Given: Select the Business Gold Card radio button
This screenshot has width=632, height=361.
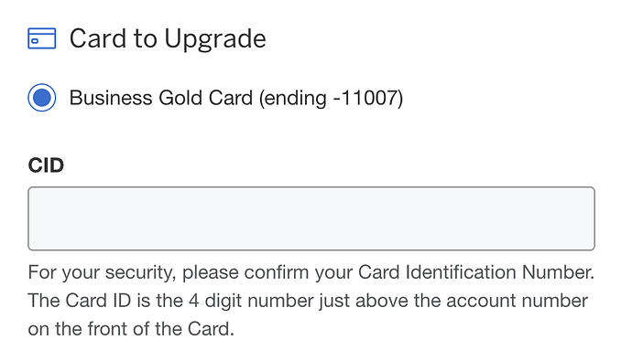Looking at the screenshot, I should pyautogui.click(x=42, y=98).
